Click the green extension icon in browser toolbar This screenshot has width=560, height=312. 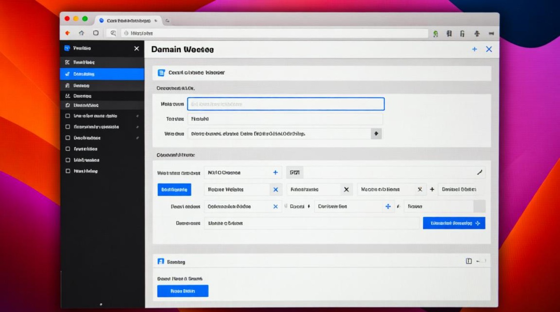435,34
